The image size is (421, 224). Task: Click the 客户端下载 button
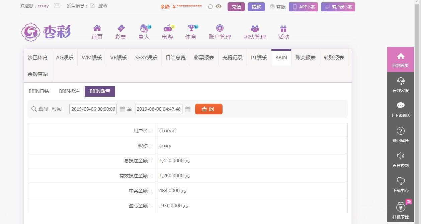(338, 7)
